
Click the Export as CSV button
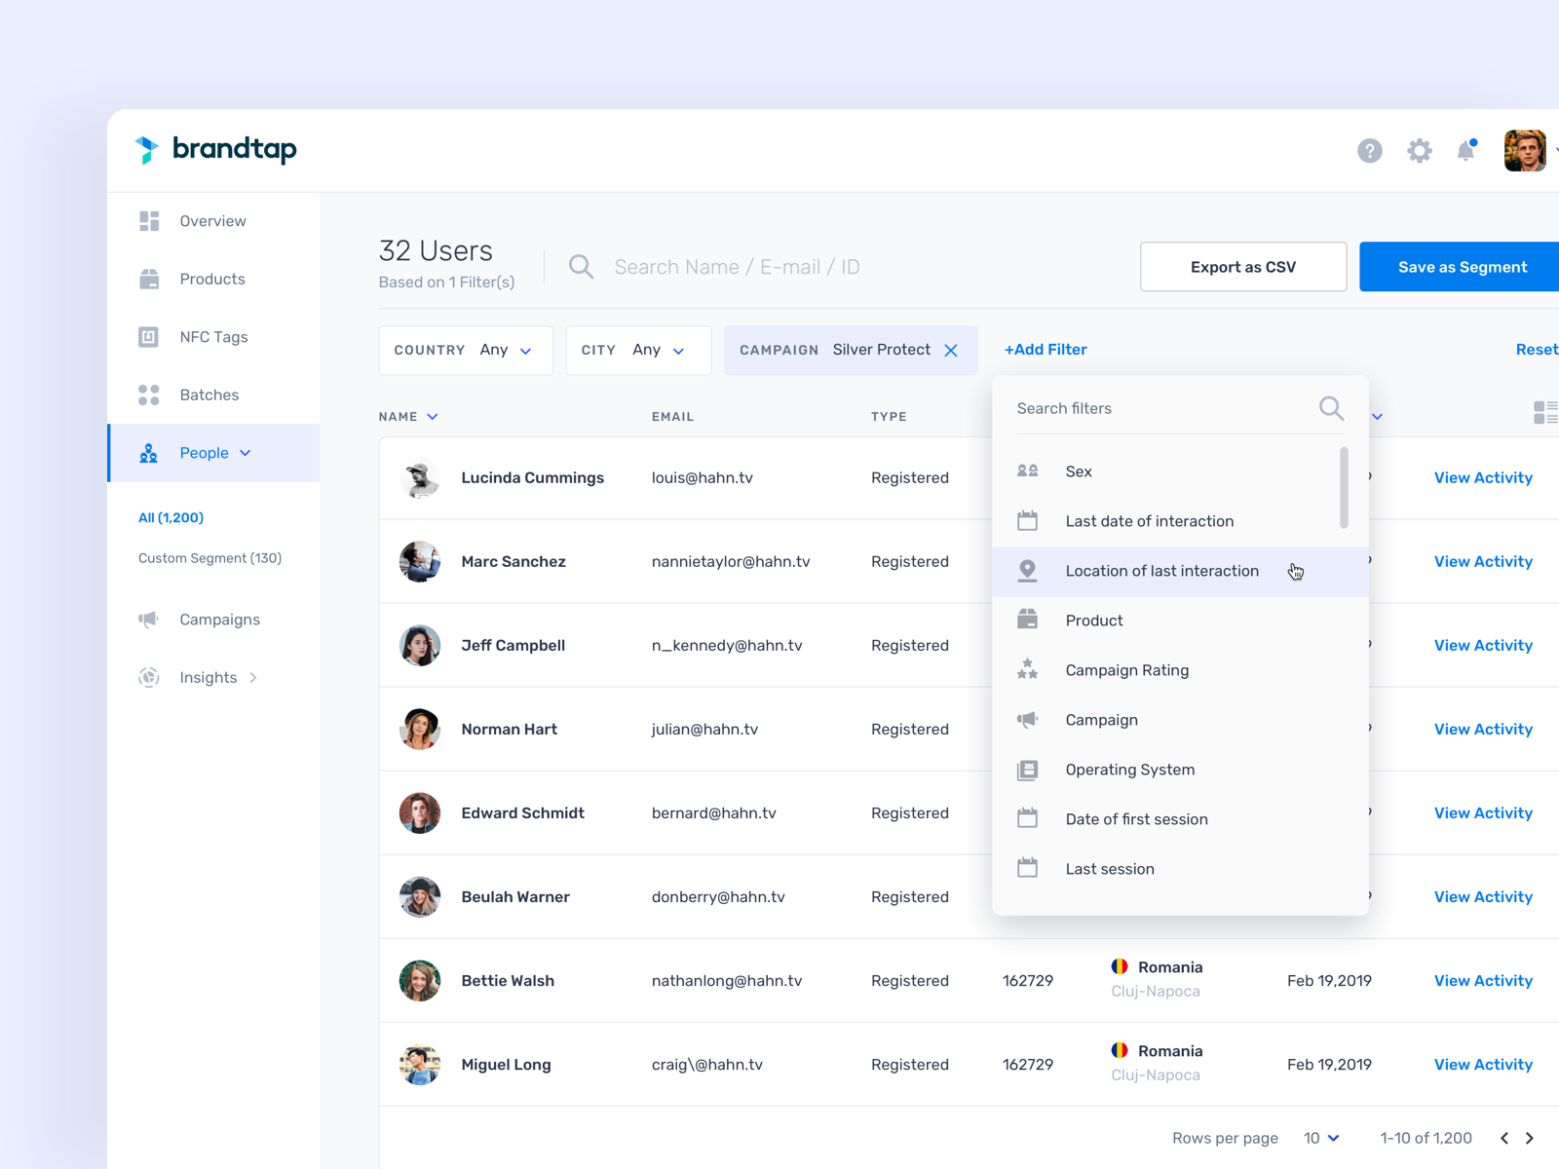1242,267
